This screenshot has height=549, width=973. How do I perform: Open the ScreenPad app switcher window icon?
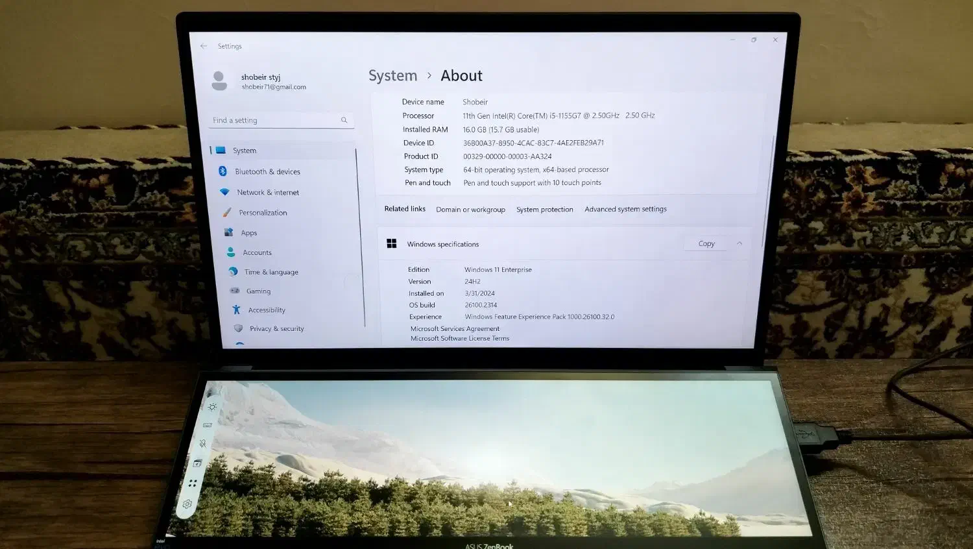coord(198,463)
